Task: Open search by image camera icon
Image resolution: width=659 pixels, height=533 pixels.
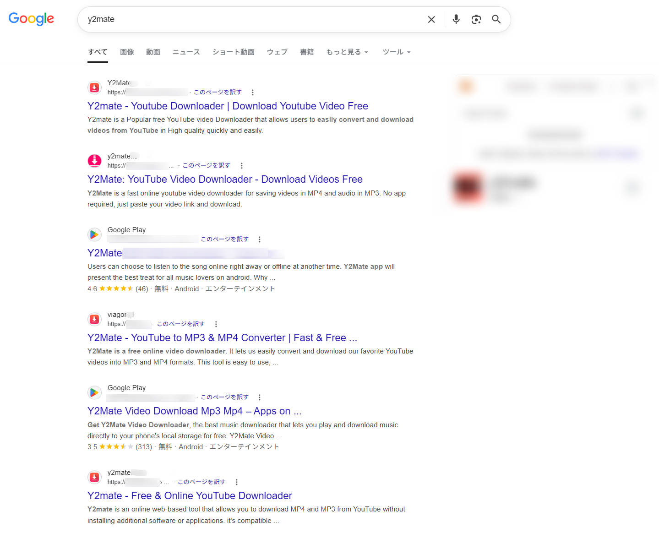Action: point(476,19)
